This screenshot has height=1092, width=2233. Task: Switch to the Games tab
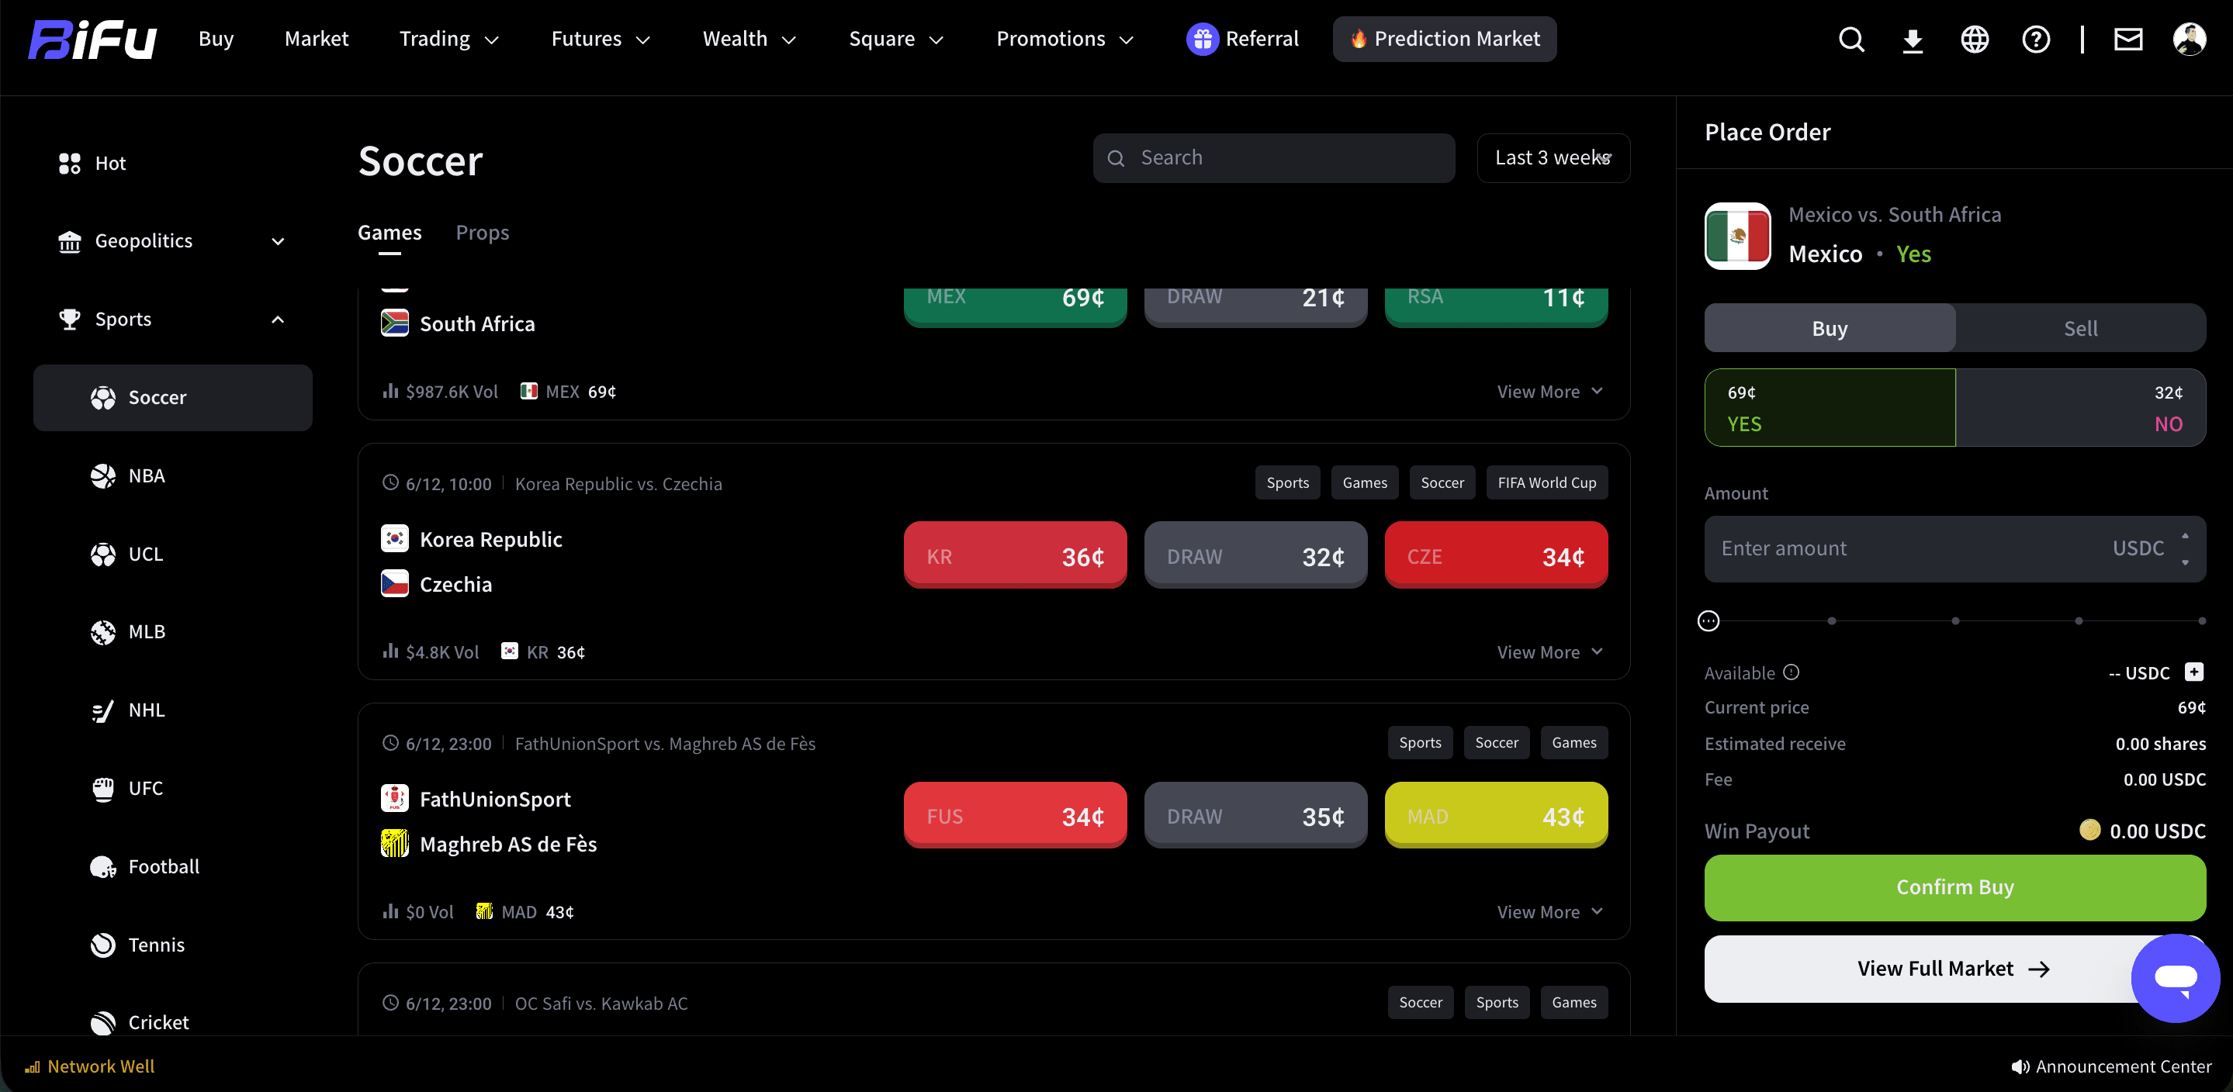(x=389, y=232)
